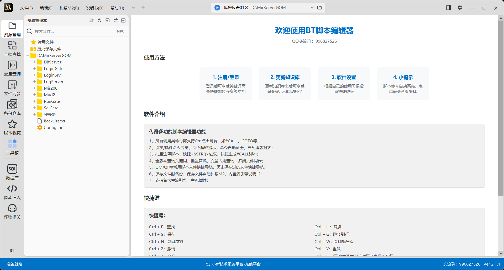Toggle the NPC search filter
Viewport: 504px width, 270px height.
[x=120, y=31]
